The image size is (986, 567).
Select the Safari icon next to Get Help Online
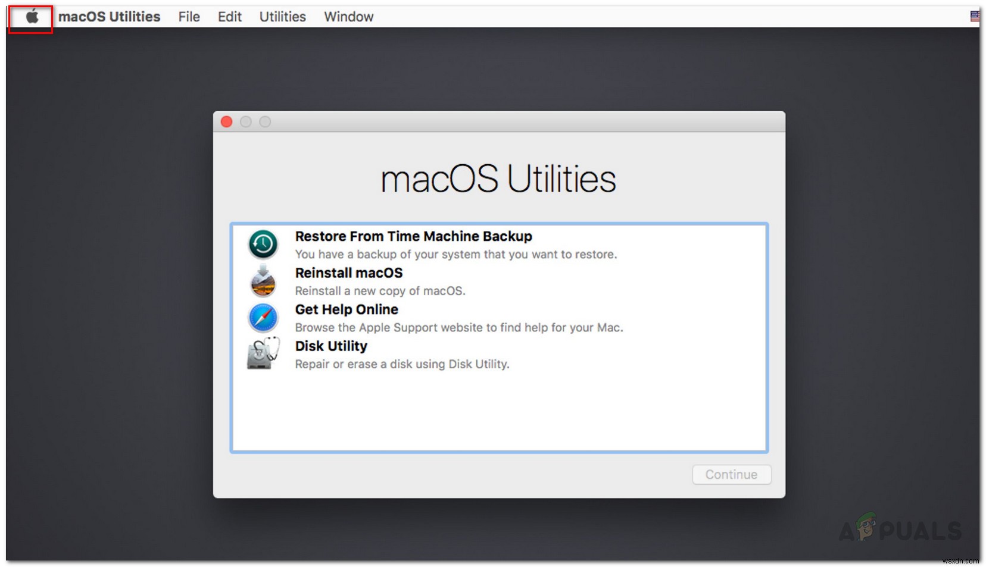pos(262,318)
